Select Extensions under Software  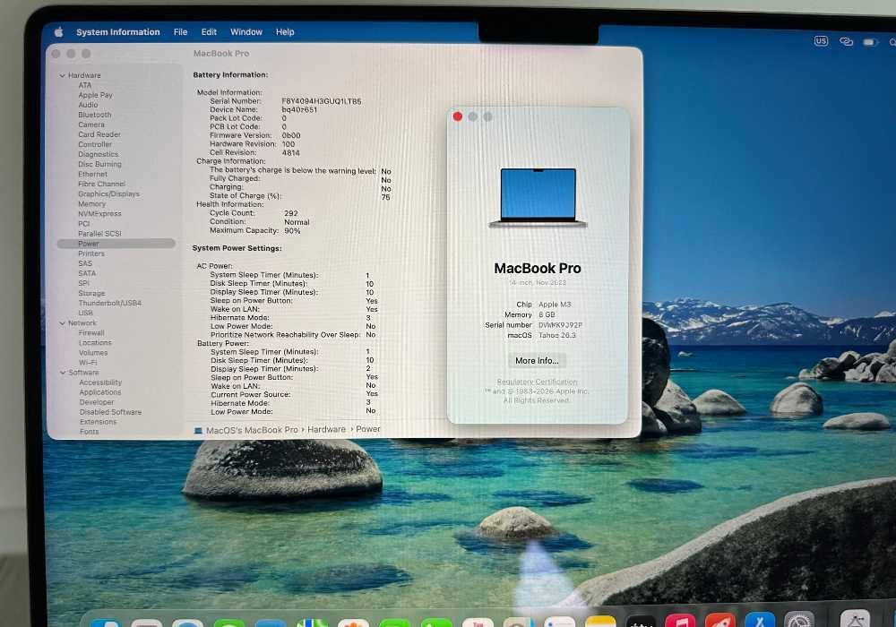click(99, 422)
